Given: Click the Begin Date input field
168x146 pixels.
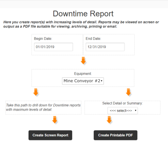Looking at the screenshot, I should pyautogui.click(x=54, y=47).
